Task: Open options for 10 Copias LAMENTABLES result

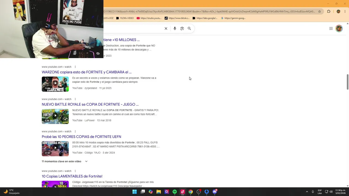Action: point(75,171)
